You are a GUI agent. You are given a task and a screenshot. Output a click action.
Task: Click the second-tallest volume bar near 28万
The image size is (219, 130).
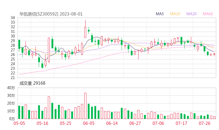coord(49,108)
